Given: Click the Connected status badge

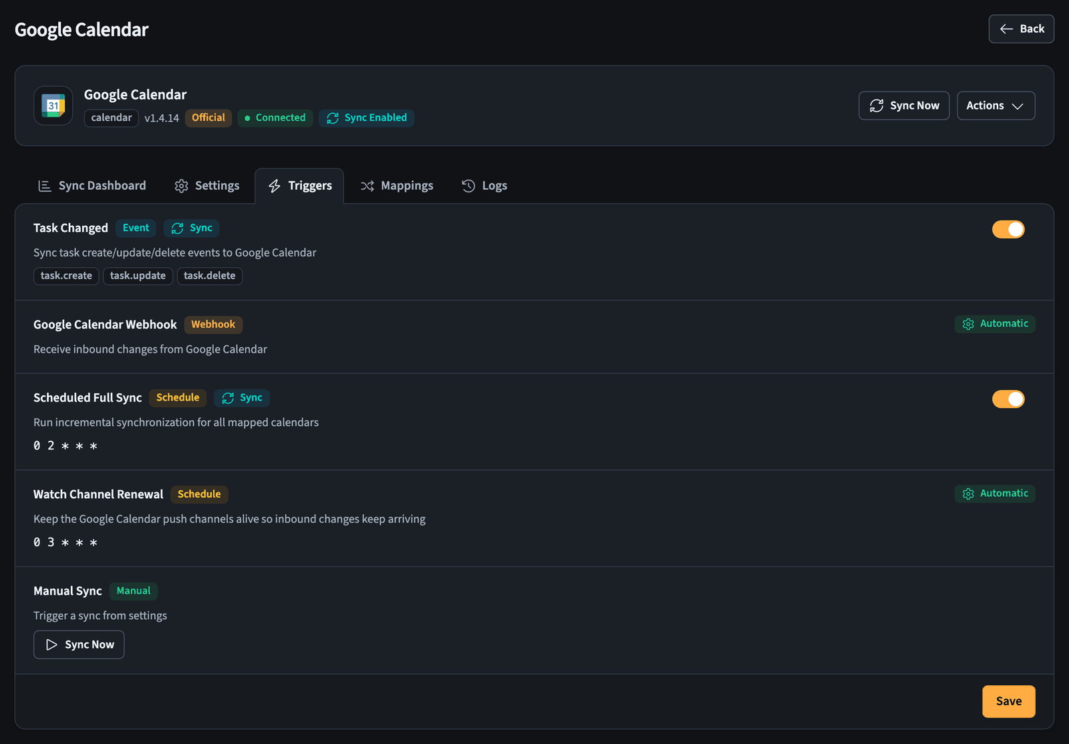Looking at the screenshot, I should coord(275,118).
